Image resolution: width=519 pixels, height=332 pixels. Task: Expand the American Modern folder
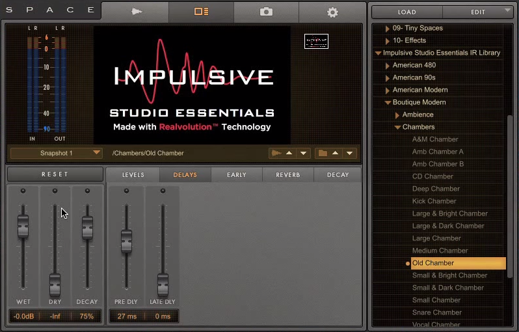coord(387,90)
